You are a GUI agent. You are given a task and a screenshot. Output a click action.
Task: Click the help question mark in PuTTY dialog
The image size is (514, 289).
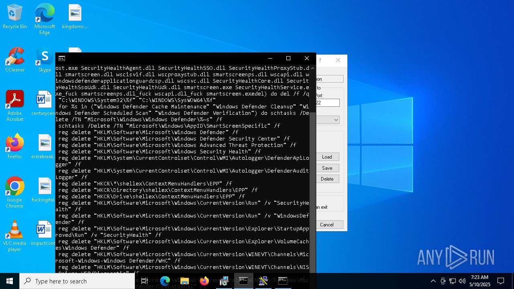[x=320, y=61]
